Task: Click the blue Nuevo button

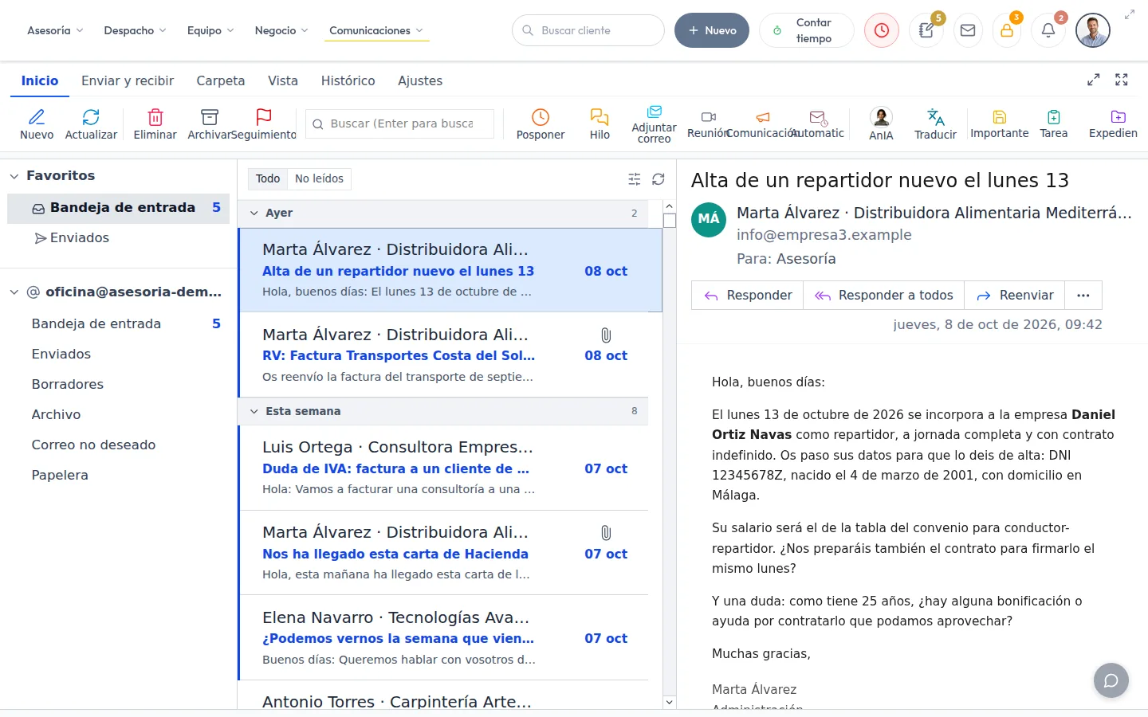Action: (712, 30)
